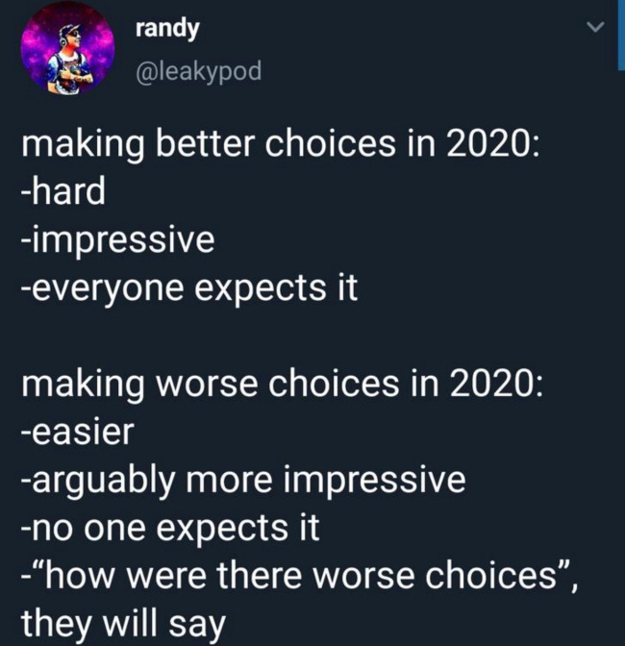This screenshot has height=646, width=625.
Task: Select the "-hard" text line
Action: (x=62, y=192)
